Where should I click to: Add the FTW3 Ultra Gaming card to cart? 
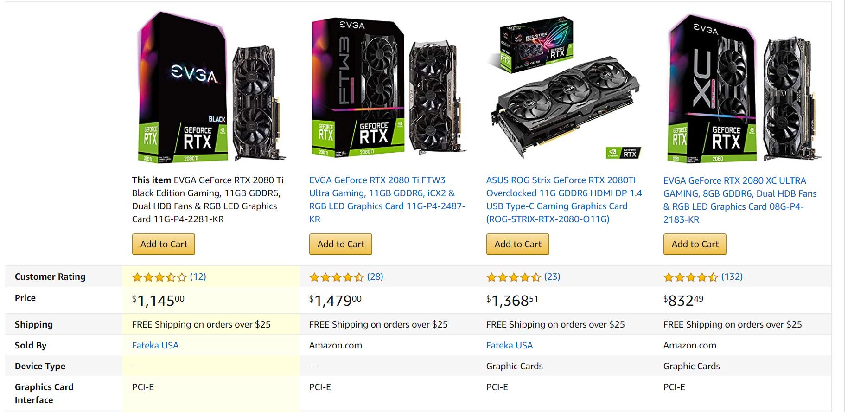[340, 244]
